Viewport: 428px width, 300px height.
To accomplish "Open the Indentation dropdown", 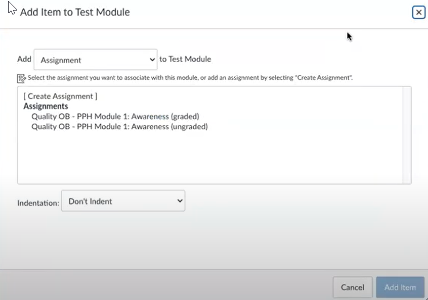I will [x=123, y=201].
